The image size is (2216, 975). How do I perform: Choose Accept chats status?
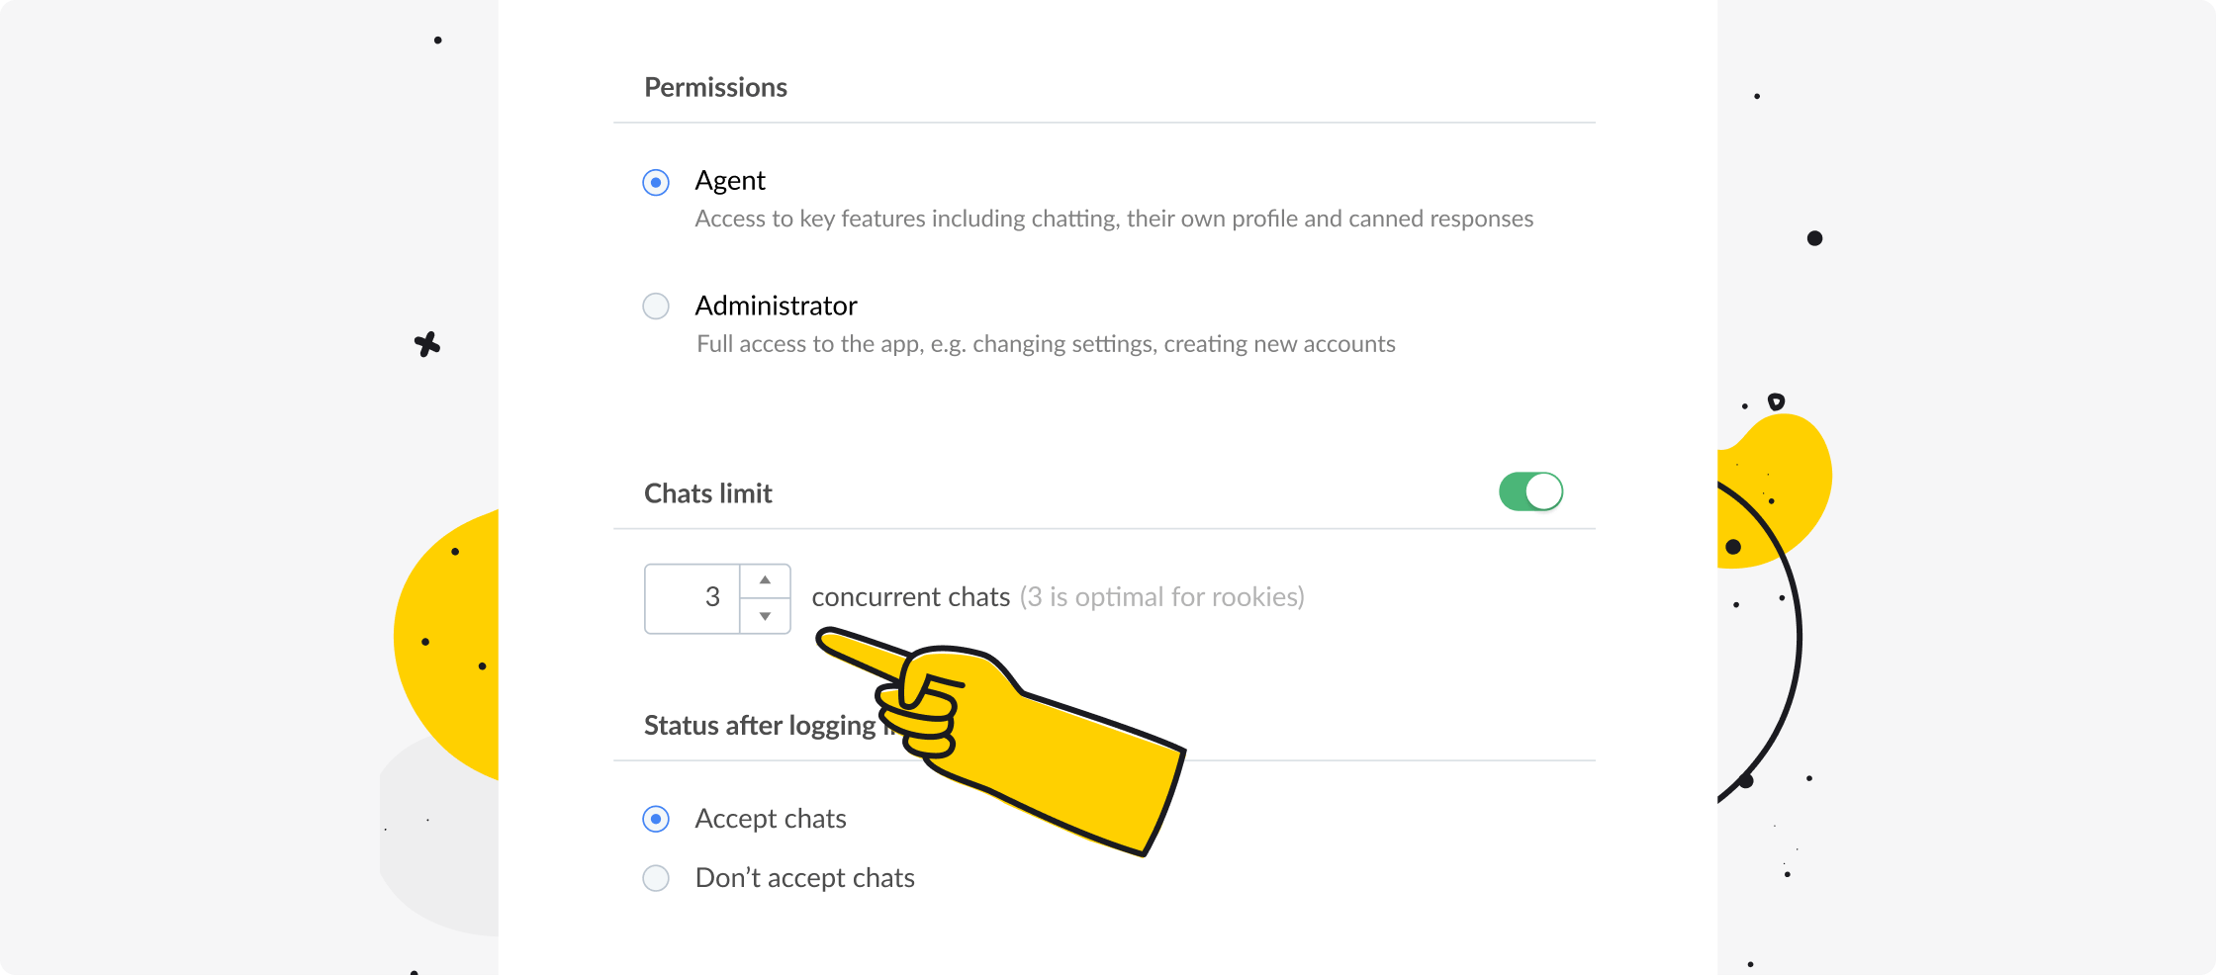pos(656,819)
